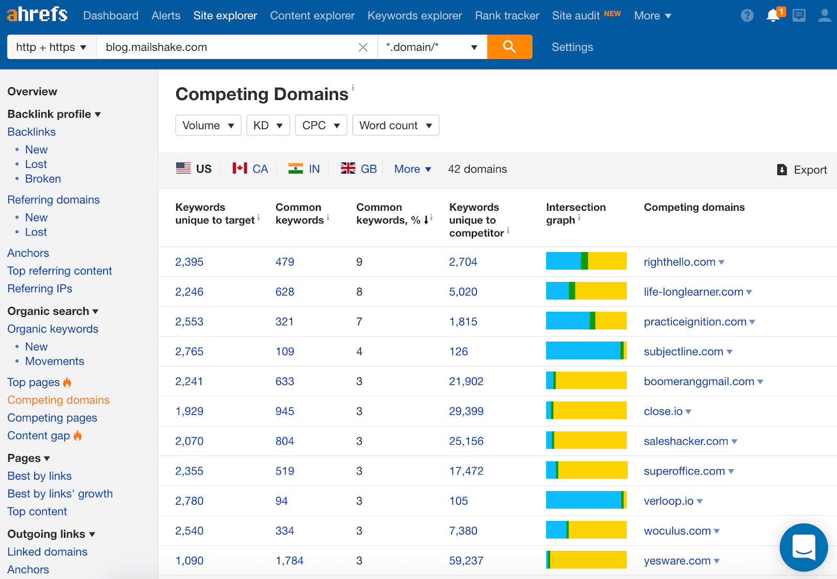Open the Dashboard menu item
Viewport: 837px width, 579px height.
110,15
